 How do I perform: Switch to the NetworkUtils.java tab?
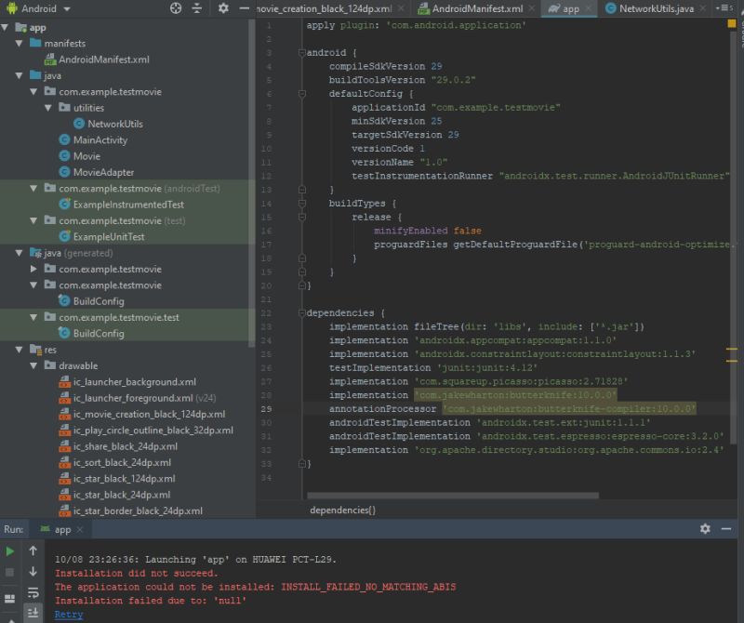[x=657, y=8]
